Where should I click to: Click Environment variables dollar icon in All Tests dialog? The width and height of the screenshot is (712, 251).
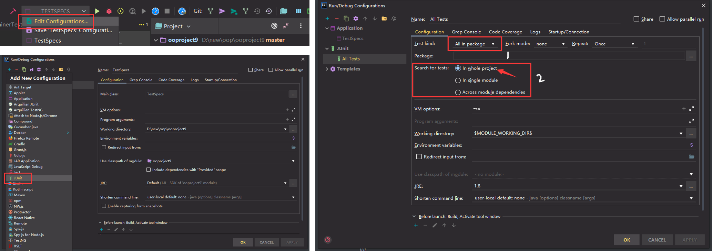coord(691,145)
